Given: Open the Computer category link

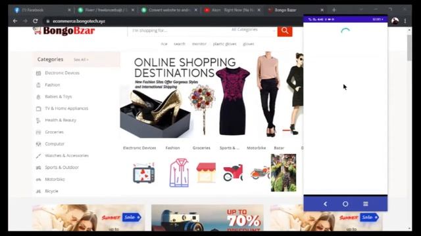Looking at the screenshot, I should [x=55, y=144].
